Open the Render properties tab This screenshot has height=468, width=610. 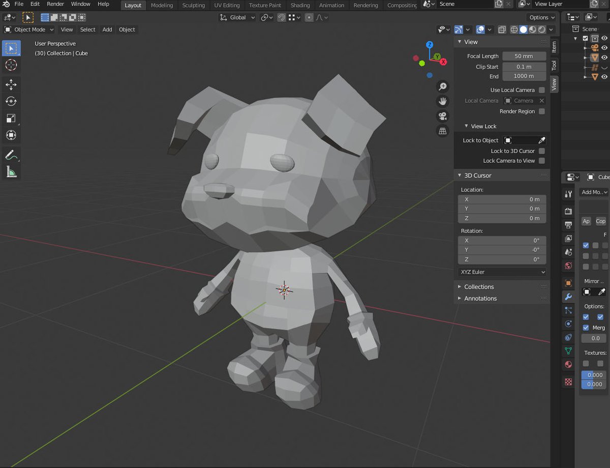568,211
